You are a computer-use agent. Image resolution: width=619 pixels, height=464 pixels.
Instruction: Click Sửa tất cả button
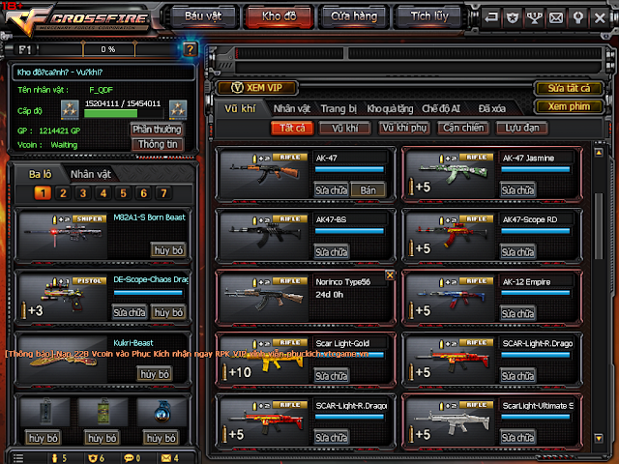pyautogui.click(x=569, y=88)
